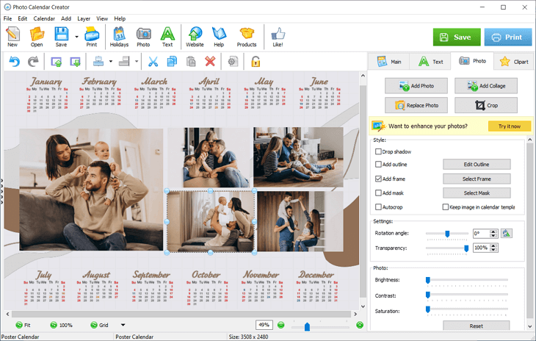
Task: Click the zoom percentage input field
Action: pyautogui.click(x=264, y=325)
